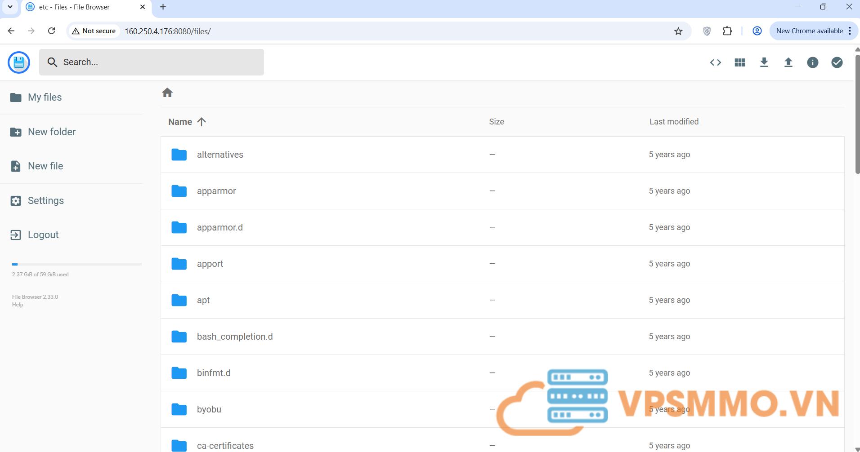Viewport: 860px width, 452px height.
Task: Sort the file list by Name column
Action: pyautogui.click(x=180, y=122)
